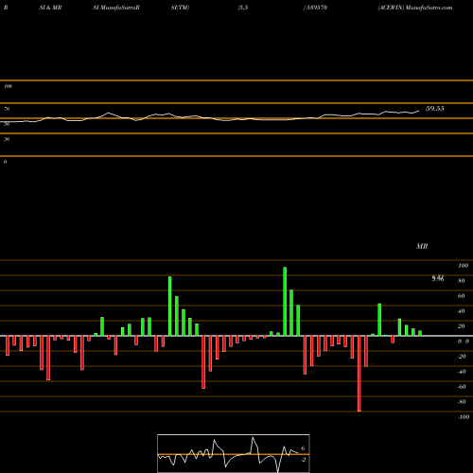The width and height of the screenshot is (473, 473).
Task: Click the -60 label on the MR axis
Action: point(462,387)
